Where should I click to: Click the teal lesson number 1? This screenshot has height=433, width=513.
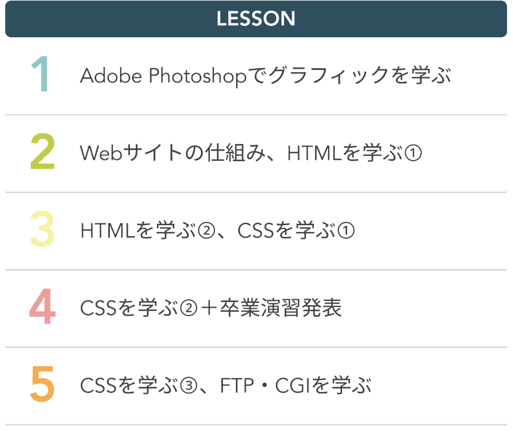click(x=40, y=74)
